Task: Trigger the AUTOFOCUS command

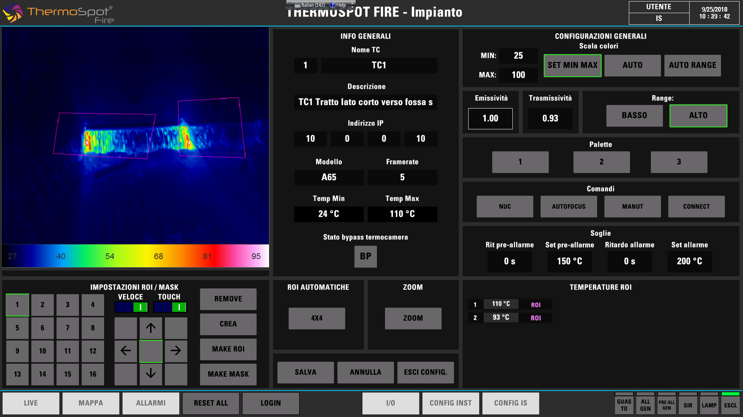Action: tap(568, 207)
